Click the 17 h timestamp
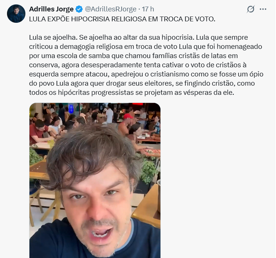 tap(148, 9)
